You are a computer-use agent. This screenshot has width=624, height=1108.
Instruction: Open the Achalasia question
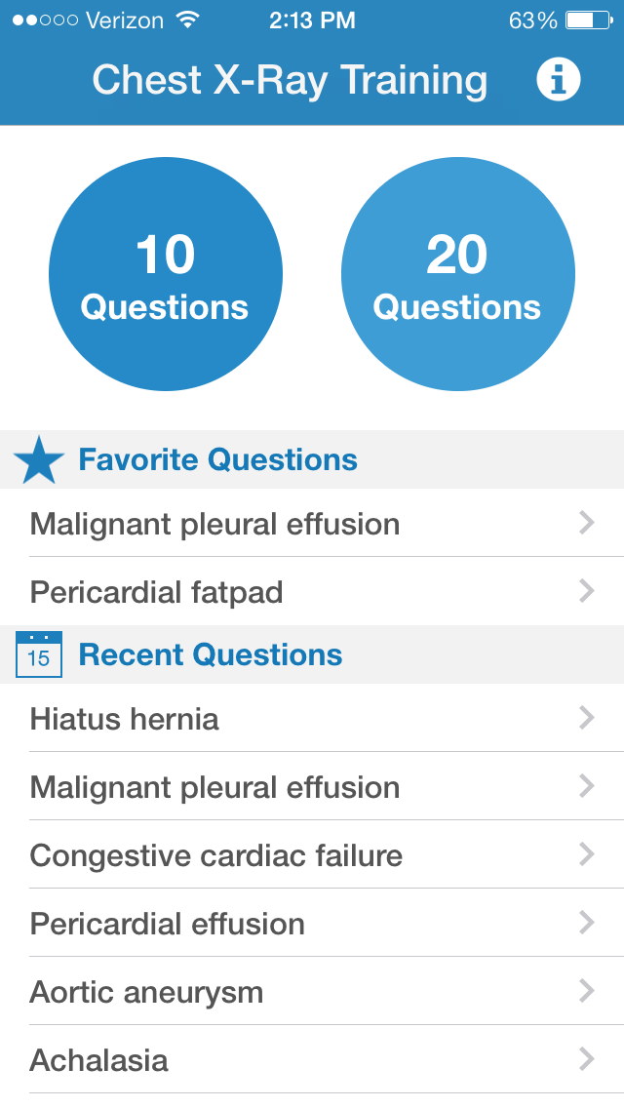(312, 1060)
